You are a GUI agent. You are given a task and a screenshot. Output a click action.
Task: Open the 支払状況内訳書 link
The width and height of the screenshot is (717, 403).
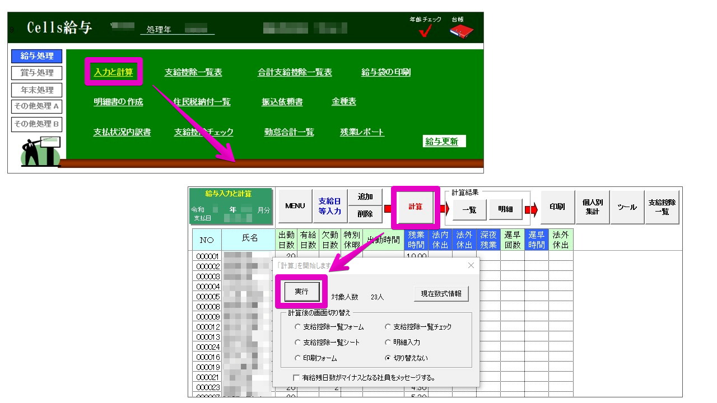click(x=122, y=132)
